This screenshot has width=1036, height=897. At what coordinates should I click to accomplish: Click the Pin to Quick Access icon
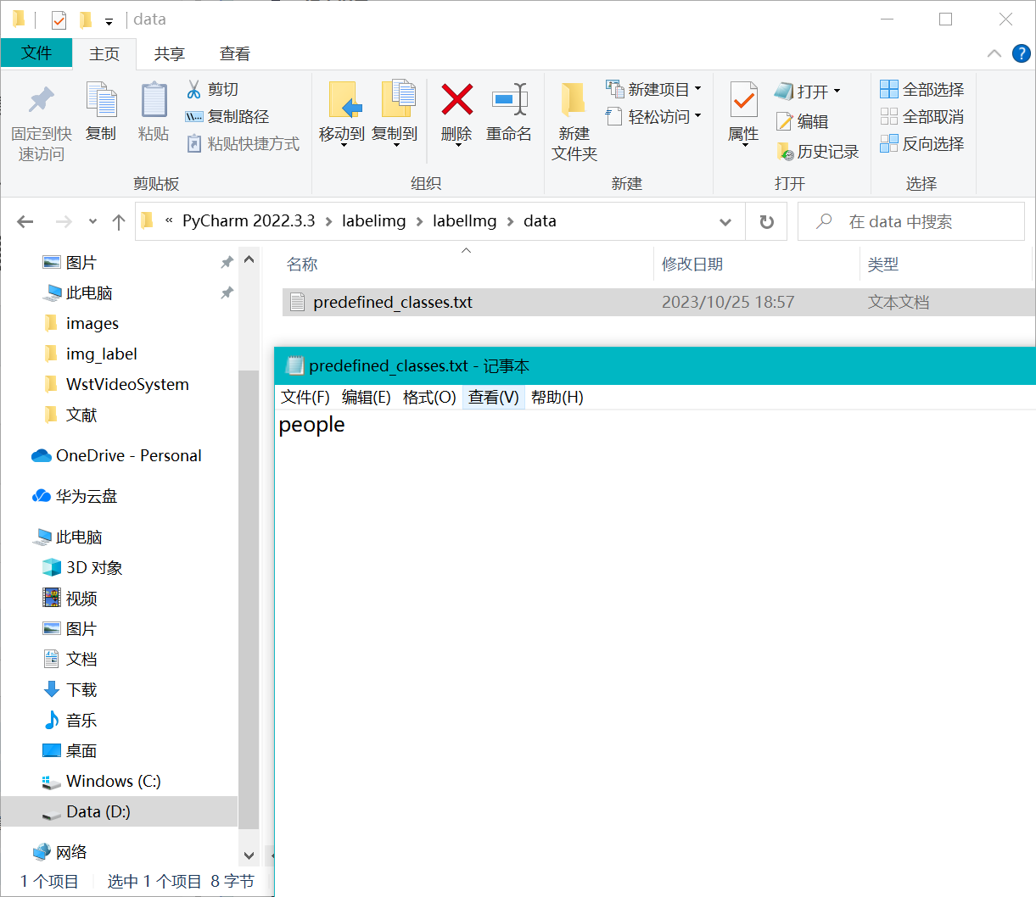pyautogui.click(x=41, y=100)
